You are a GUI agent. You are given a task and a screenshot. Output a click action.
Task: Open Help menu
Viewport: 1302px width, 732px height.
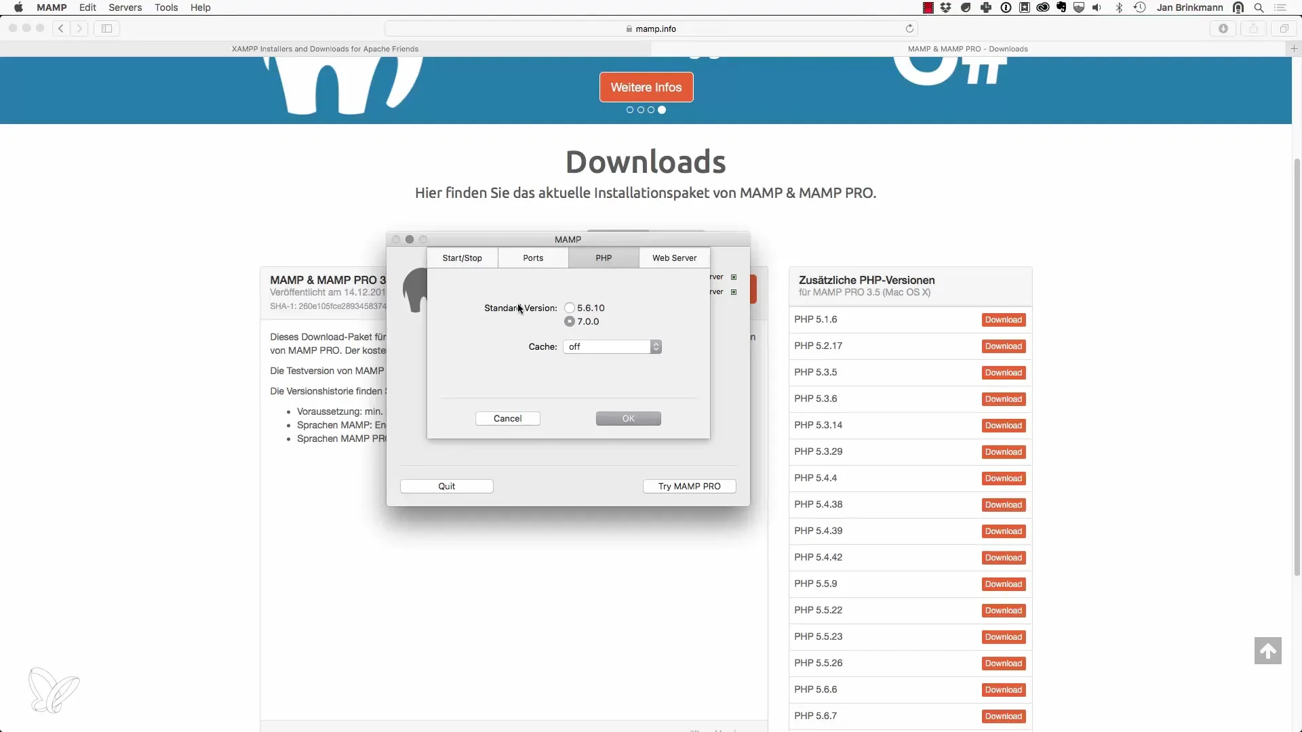click(x=201, y=7)
